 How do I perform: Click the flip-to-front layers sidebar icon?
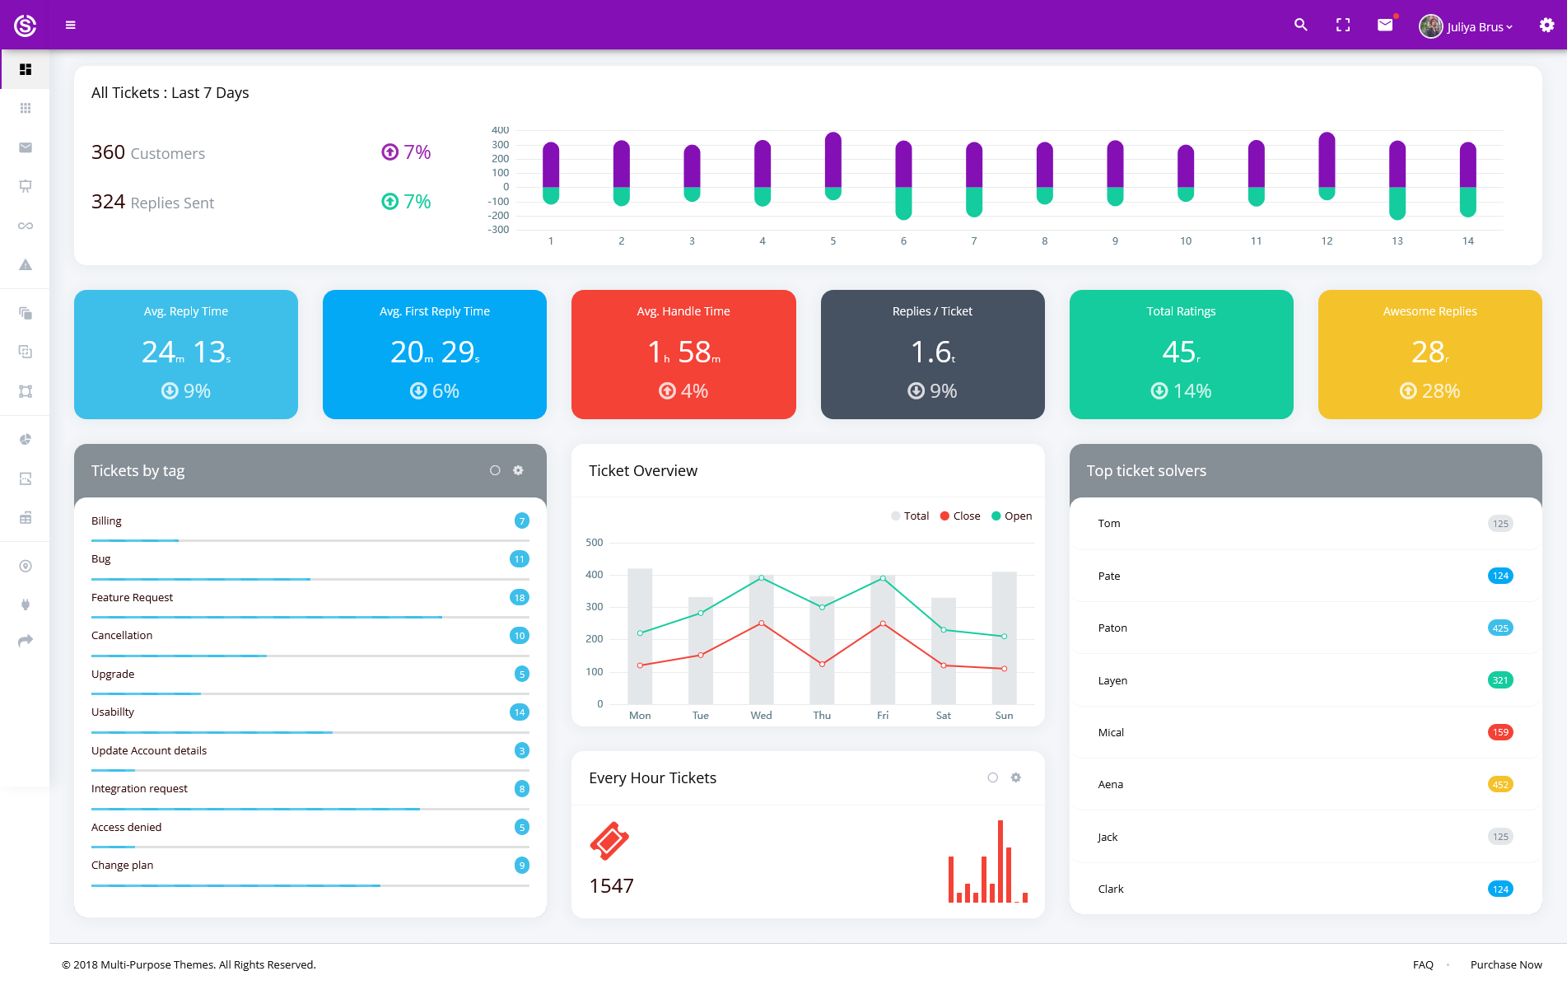26,352
